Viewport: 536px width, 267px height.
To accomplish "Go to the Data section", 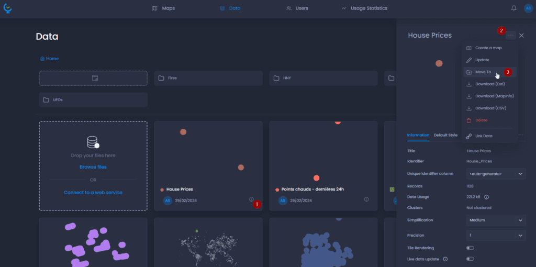I will click(230, 8).
